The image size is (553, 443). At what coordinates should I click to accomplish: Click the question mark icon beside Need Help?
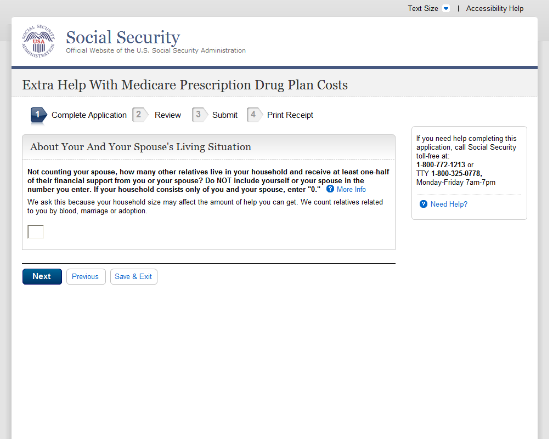pyautogui.click(x=424, y=205)
